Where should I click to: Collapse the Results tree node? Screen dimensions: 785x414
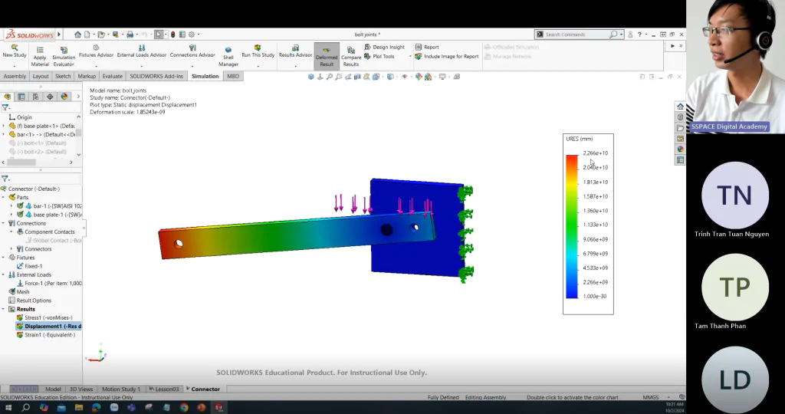tap(4, 309)
